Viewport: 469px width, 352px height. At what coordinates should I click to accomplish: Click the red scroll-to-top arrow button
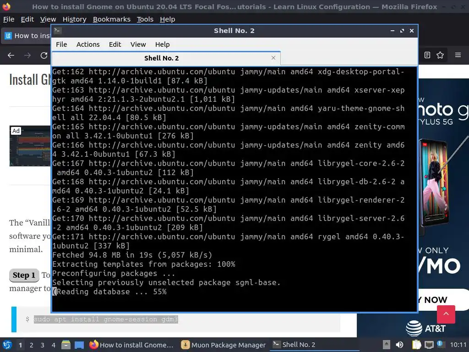coord(446,314)
